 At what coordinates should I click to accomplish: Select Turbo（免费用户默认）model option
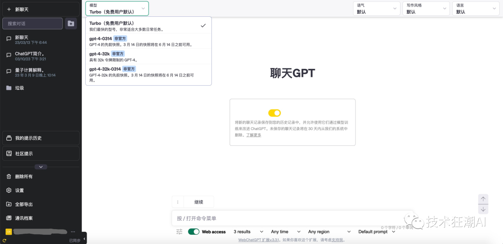point(148,26)
